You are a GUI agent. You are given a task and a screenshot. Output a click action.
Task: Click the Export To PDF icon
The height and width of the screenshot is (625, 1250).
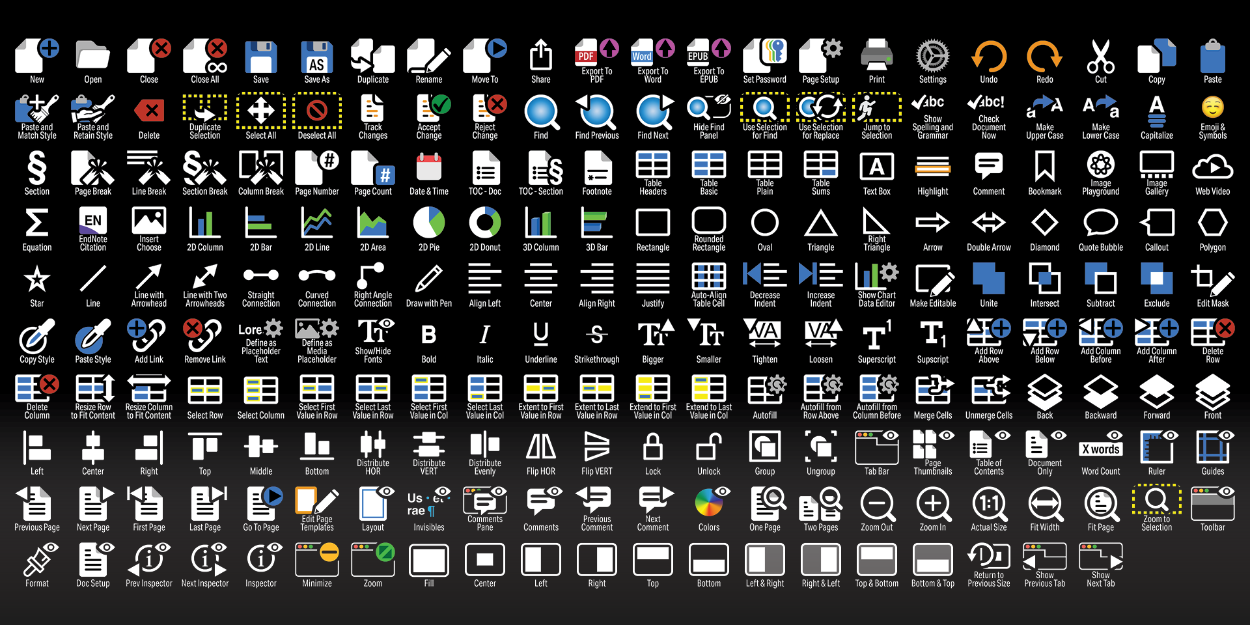[597, 53]
